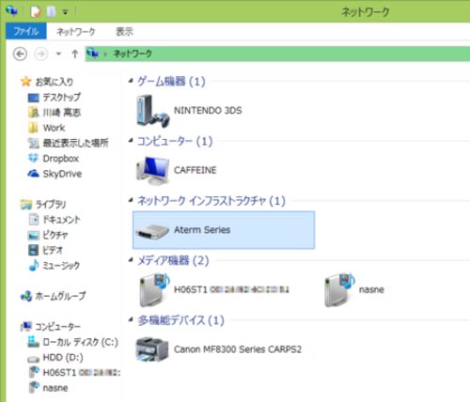The height and width of the screenshot is (402, 470).
Task: Click the ドキュメント library icon
Action: point(34,220)
